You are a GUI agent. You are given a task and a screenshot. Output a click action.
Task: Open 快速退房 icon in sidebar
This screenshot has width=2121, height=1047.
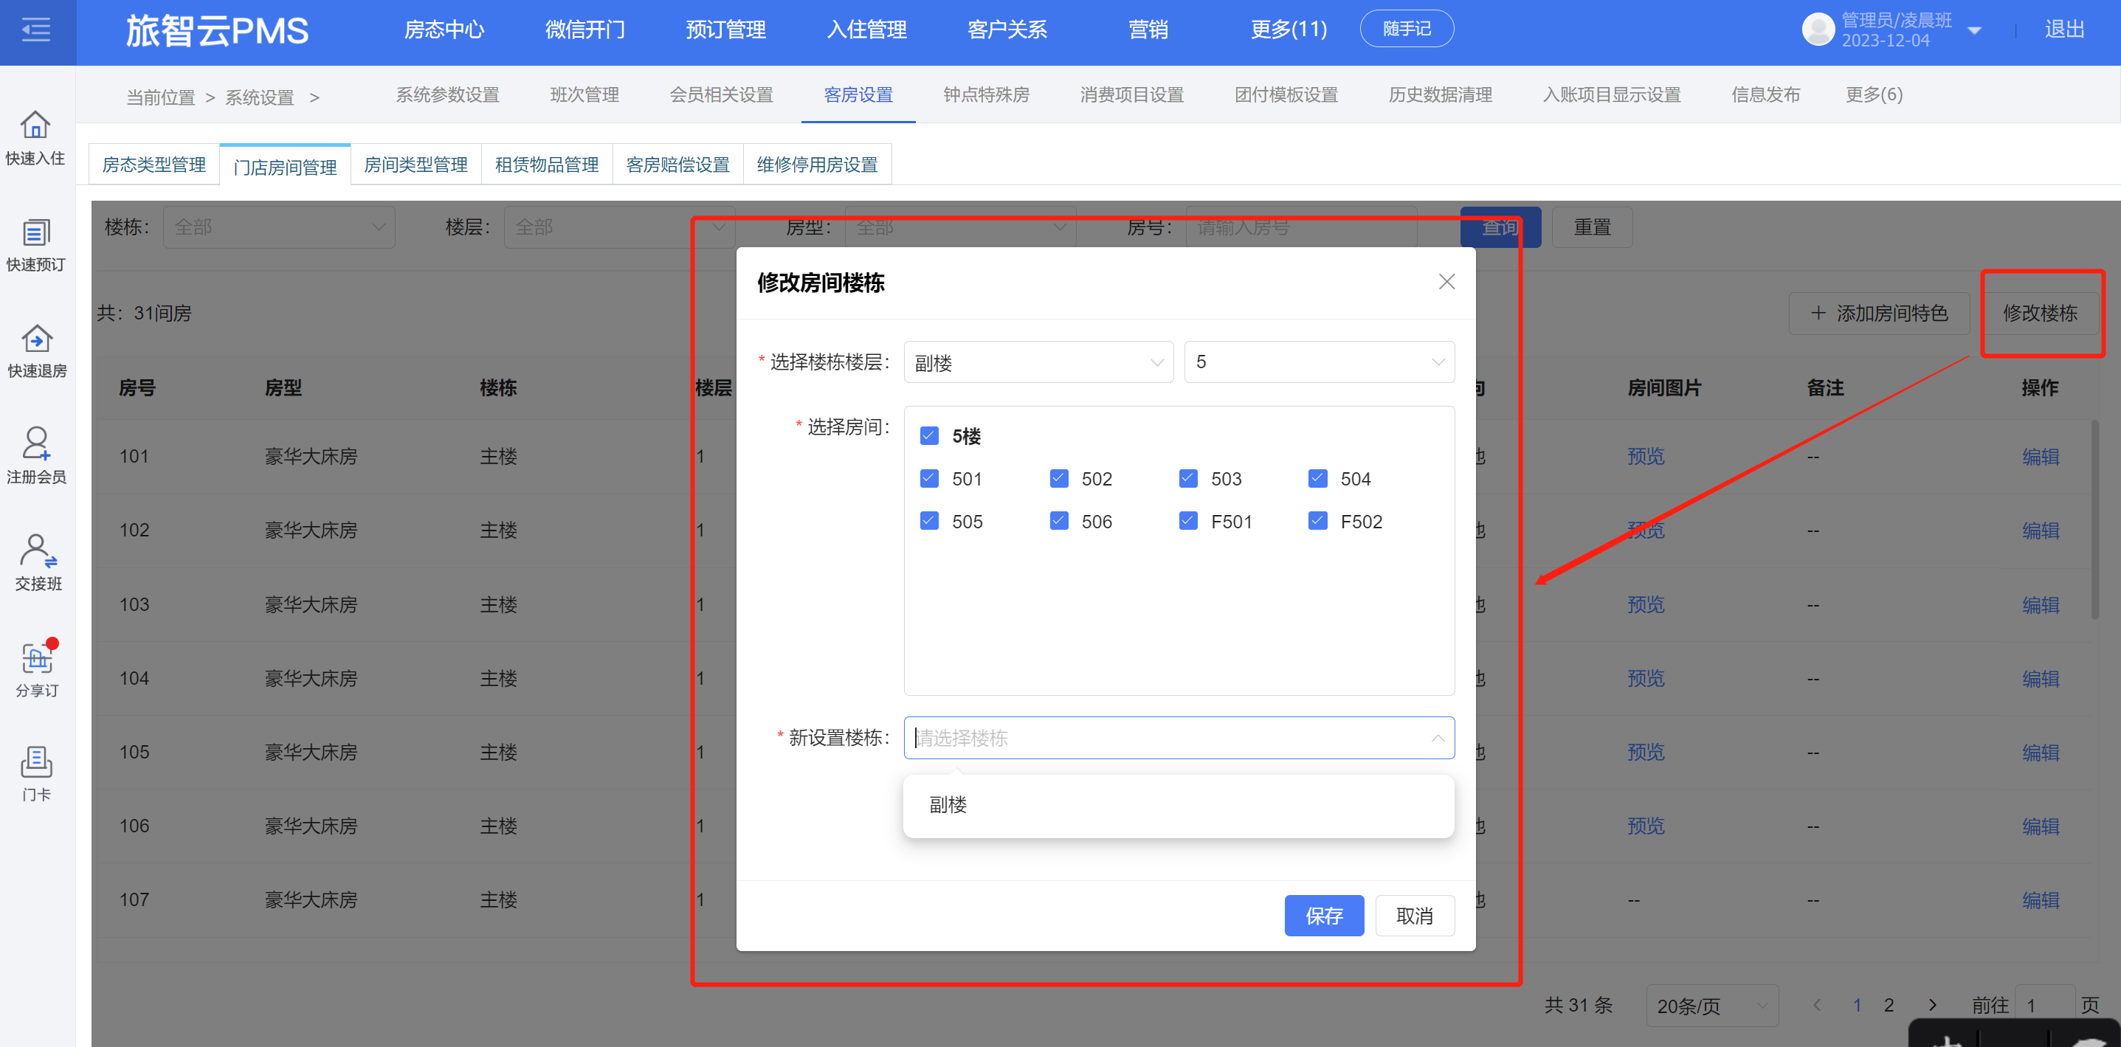[x=36, y=338]
